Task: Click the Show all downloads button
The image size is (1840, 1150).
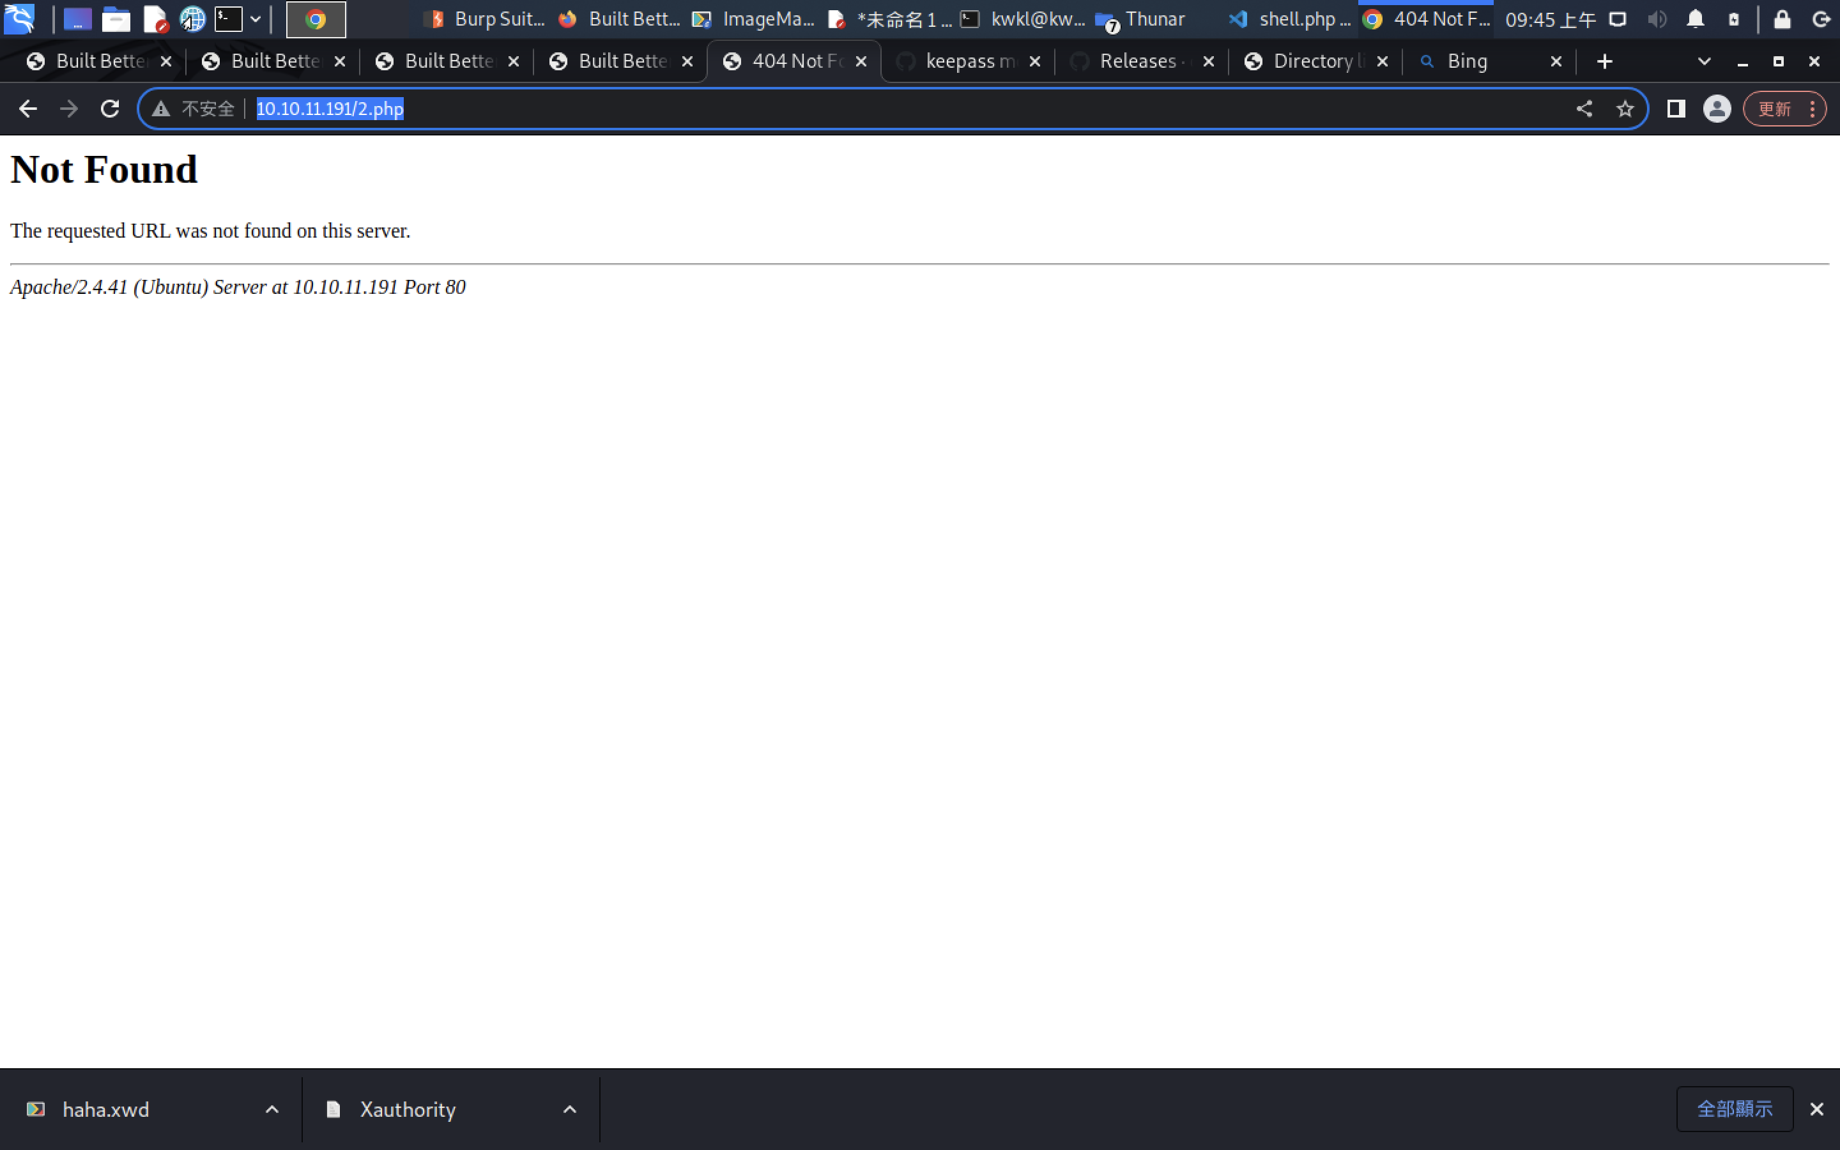Action: (1735, 1109)
